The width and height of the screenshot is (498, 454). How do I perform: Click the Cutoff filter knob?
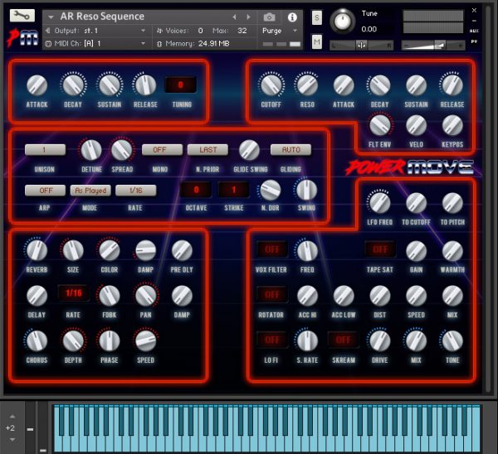pos(270,85)
